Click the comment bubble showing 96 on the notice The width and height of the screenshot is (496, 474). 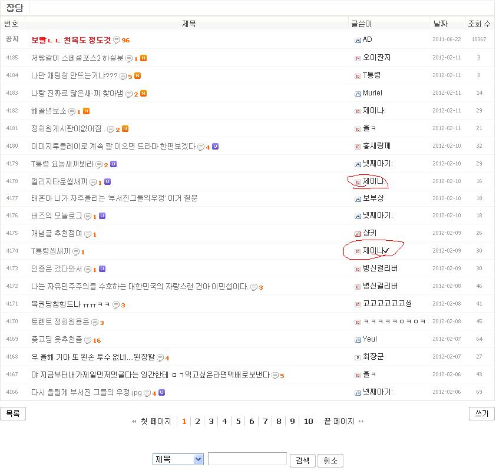(116, 40)
